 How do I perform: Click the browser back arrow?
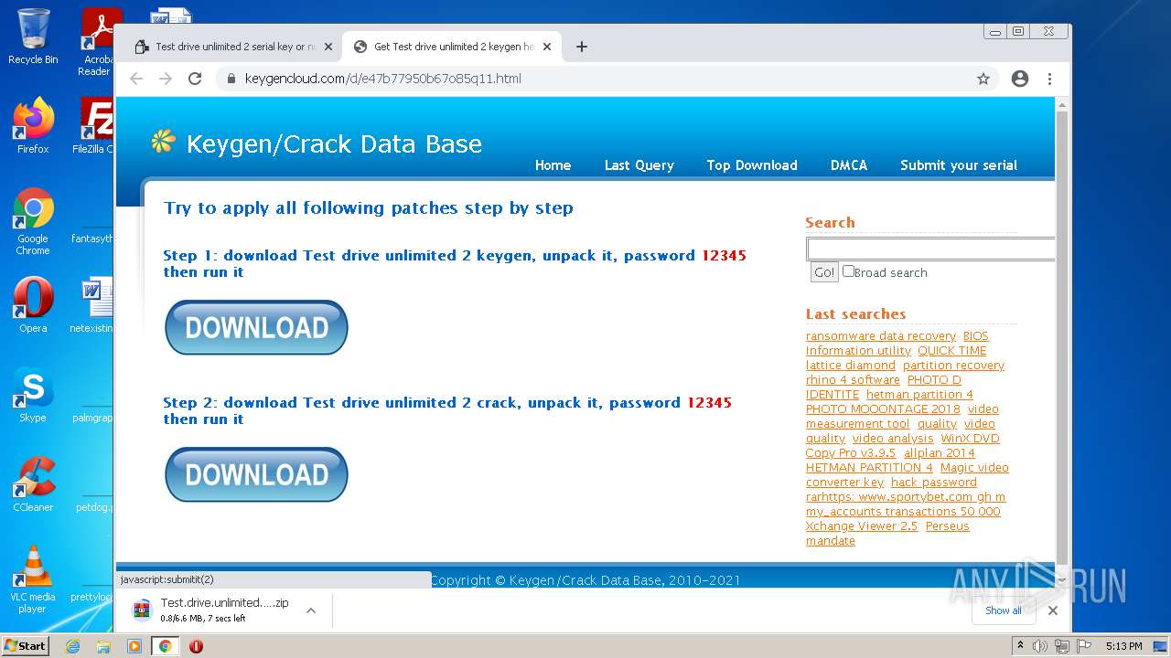coord(136,79)
